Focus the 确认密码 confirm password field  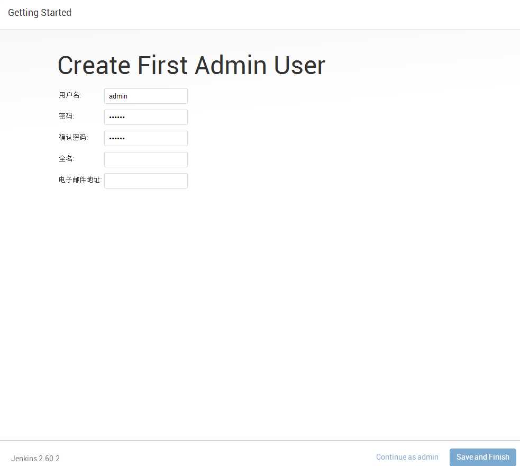tap(146, 138)
